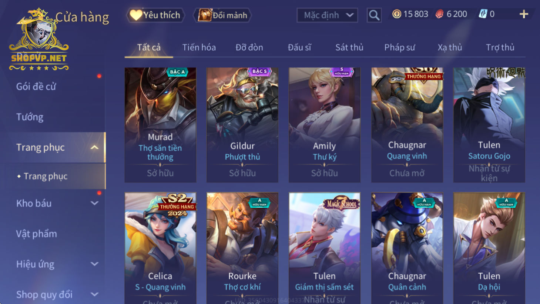Tap the plus icon to add currency
This screenshot has height=304, width=540.
[524, 14]
